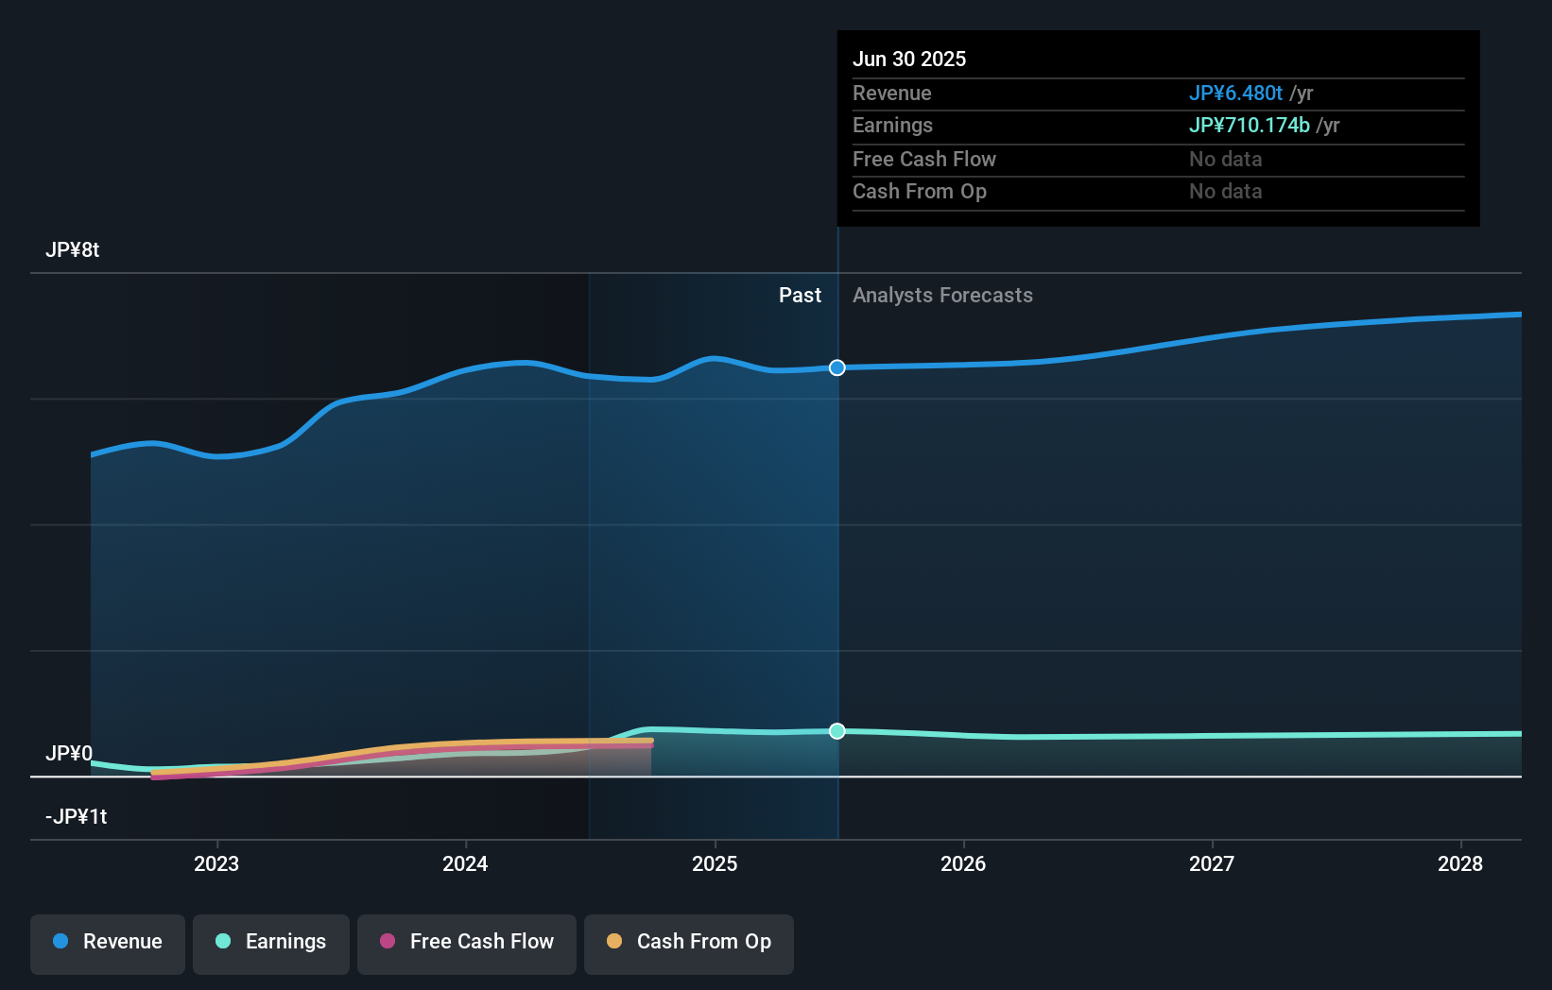Select the Earnings data point marker on the chart
1552x990 pixels.
click(x=836, y=730)
